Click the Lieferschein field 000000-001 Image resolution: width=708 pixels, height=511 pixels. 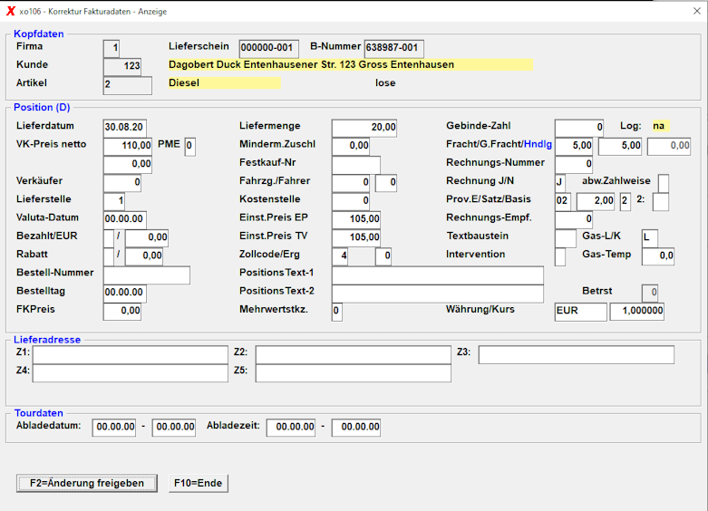pyautogui.click(x=268, y=48)
